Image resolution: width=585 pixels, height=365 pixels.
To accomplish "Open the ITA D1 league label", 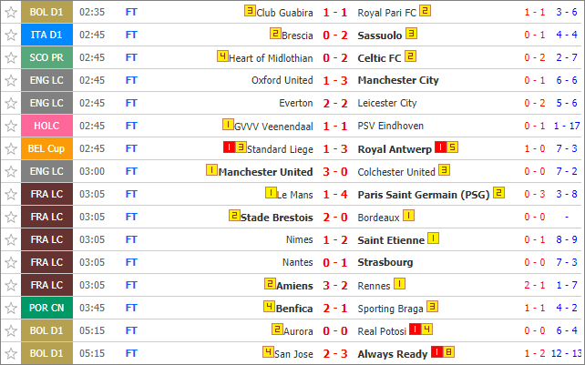I will click(46, 35).
